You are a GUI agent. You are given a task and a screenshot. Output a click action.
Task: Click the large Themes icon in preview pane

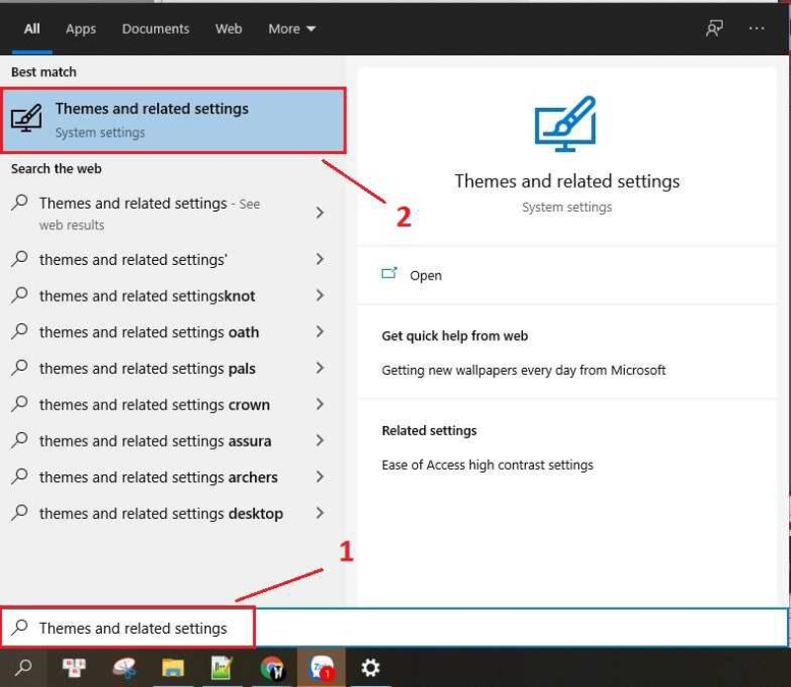pos(566,124)
